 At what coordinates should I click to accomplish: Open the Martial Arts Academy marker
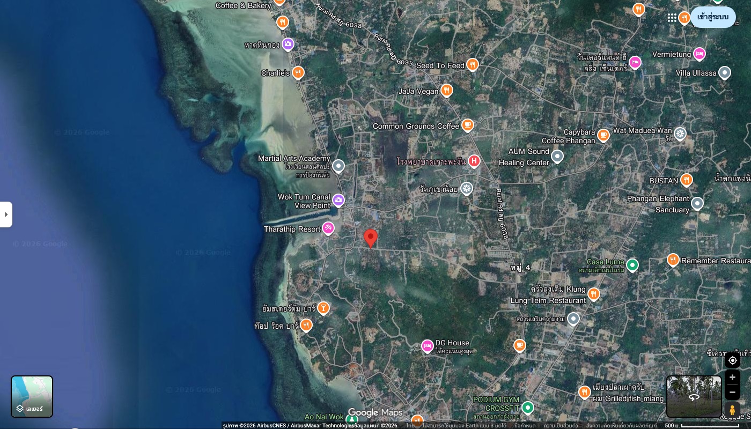[x=338, y=166]
